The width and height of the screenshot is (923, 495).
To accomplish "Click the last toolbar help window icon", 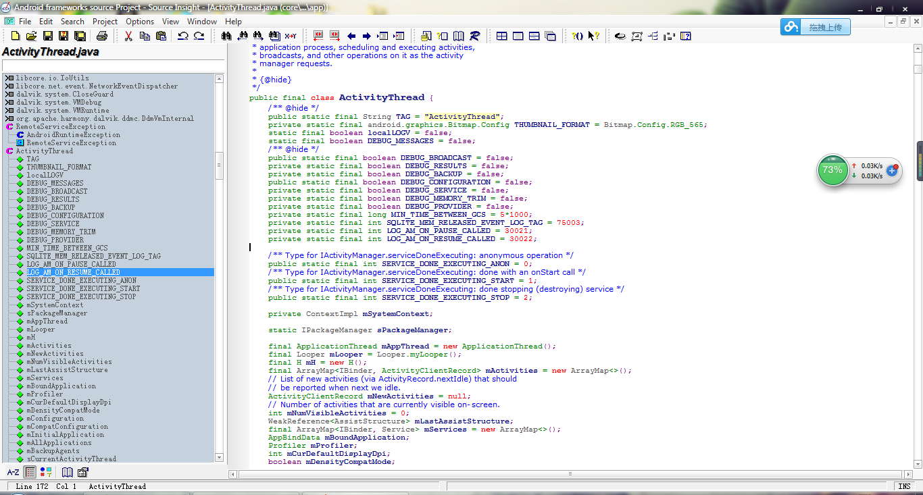I will point(685,36).
